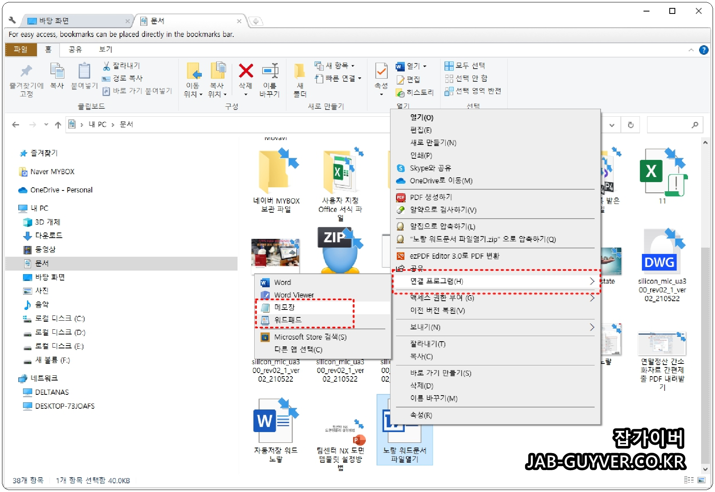The height and width of the screenshot is (492, 715).
Task: Expand 보내기(N) submenu
Action: pyautogui.click(x=495, y=327)
